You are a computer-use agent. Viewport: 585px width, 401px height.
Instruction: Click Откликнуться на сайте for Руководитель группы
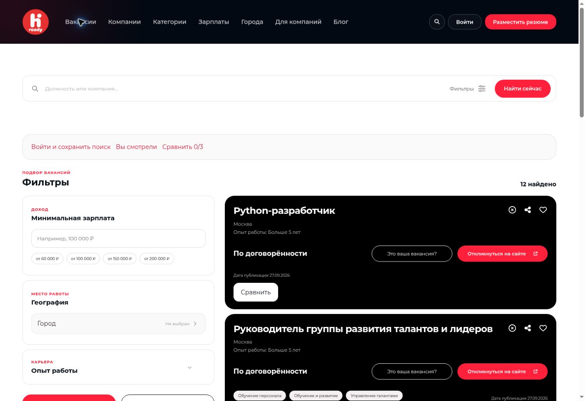(503, 372)
